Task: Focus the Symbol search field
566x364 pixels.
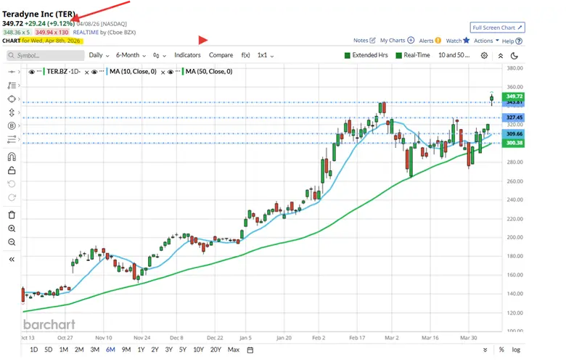Action: [x=46, y=55]
